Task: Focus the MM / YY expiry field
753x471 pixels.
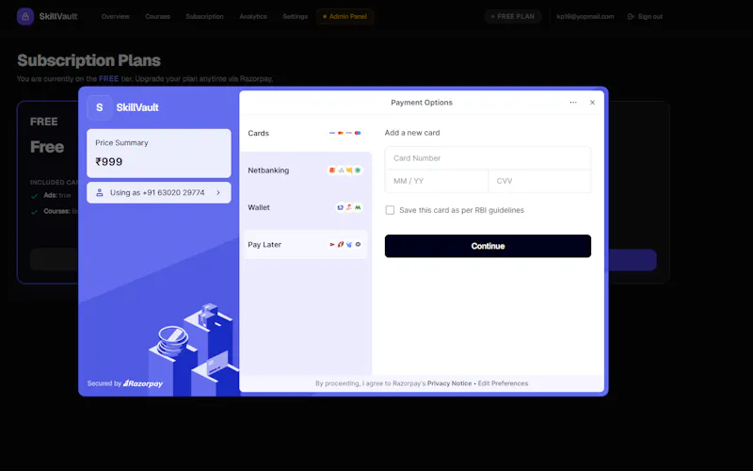Action: pos(437,181)
